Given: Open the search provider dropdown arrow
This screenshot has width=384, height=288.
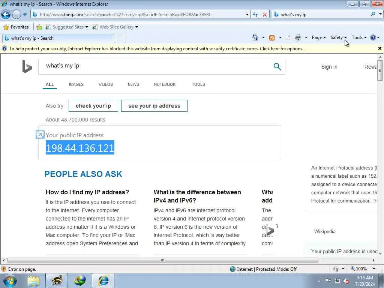Looking at the screenshot, I should tap(380, 14).
